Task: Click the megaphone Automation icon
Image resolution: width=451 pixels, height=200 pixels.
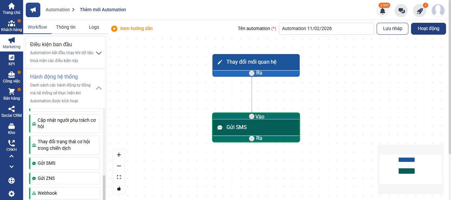Action: (33, 10)
